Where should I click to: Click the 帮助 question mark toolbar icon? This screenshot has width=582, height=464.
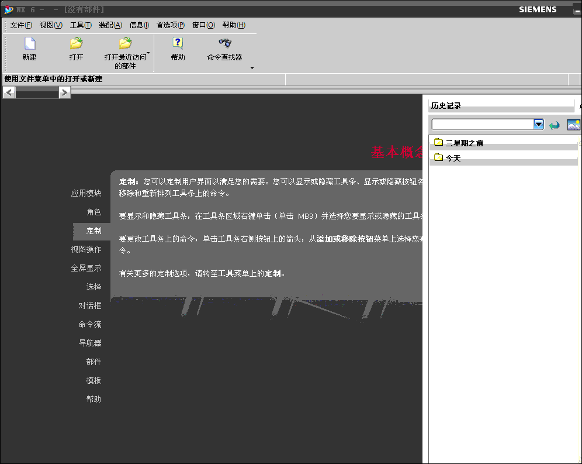[x=178, y=43]
